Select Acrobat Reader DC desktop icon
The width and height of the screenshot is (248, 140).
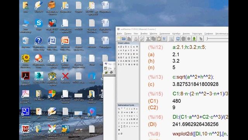click(x=26, y=79)
